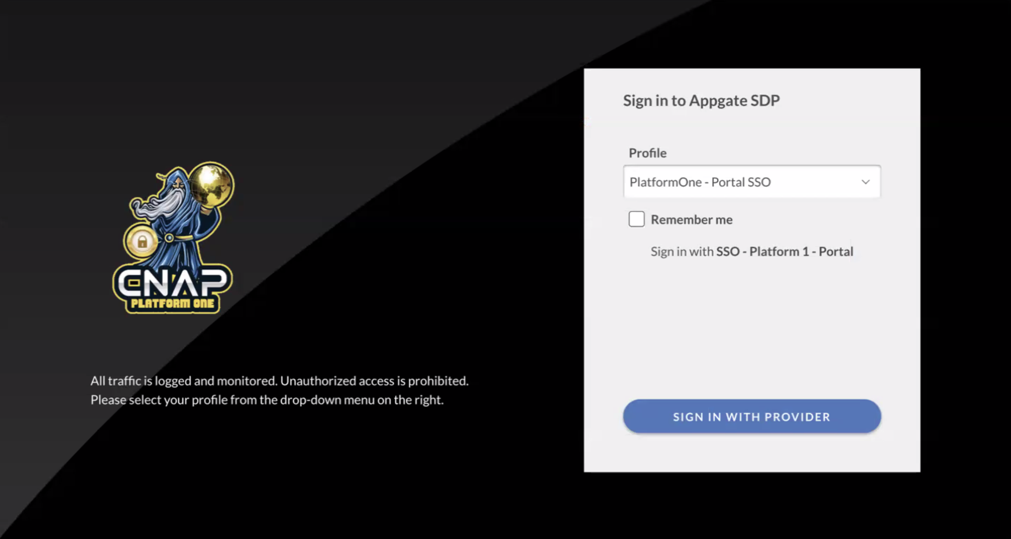
Task: Tick the Remember me checkbox
Action: (x=636, y=219)
